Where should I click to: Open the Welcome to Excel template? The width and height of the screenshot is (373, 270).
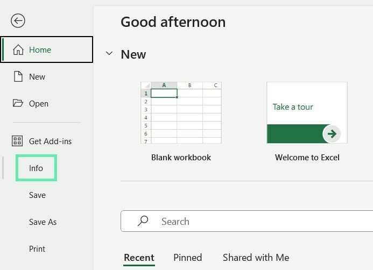pos(307,112)
